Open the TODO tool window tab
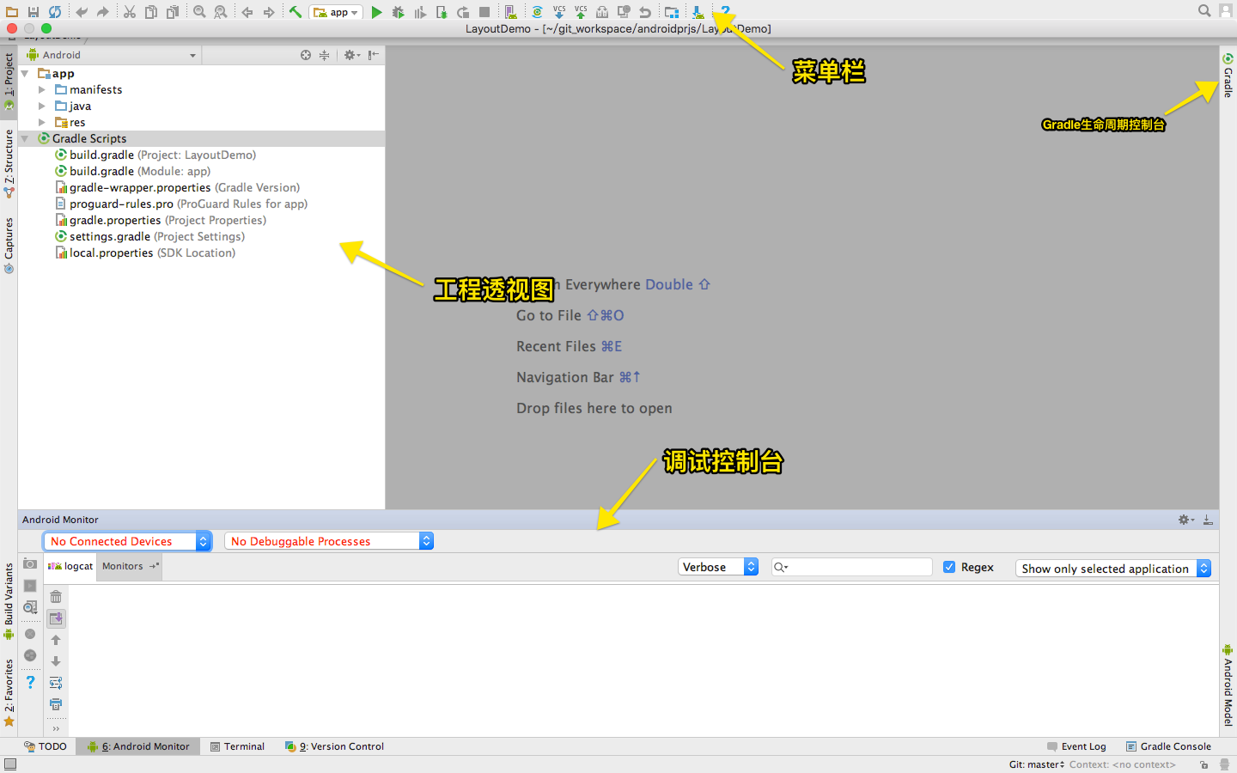 [x=46, y=746]
